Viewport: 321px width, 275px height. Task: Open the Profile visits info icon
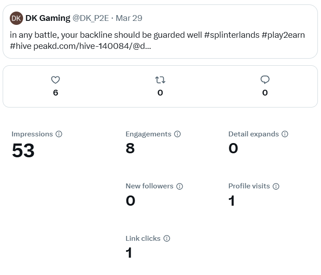276,186
